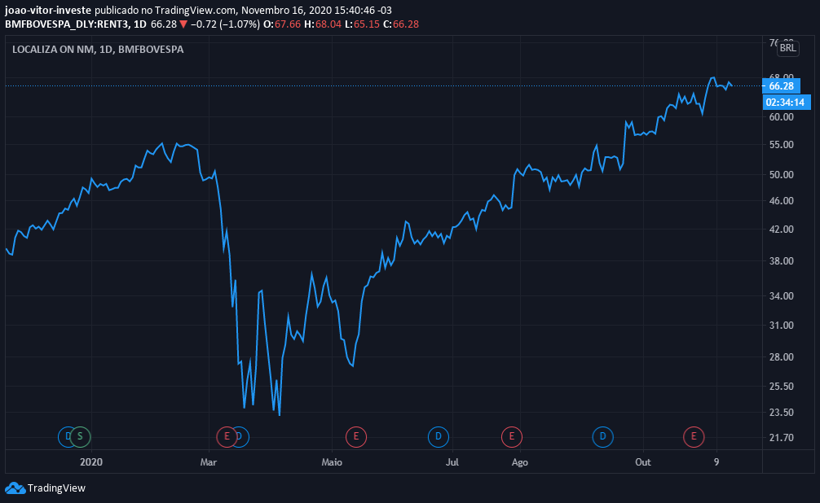Click the 55.00 price axis label
This screenshot has height=503, width=820.
click(x=782, y=145)
